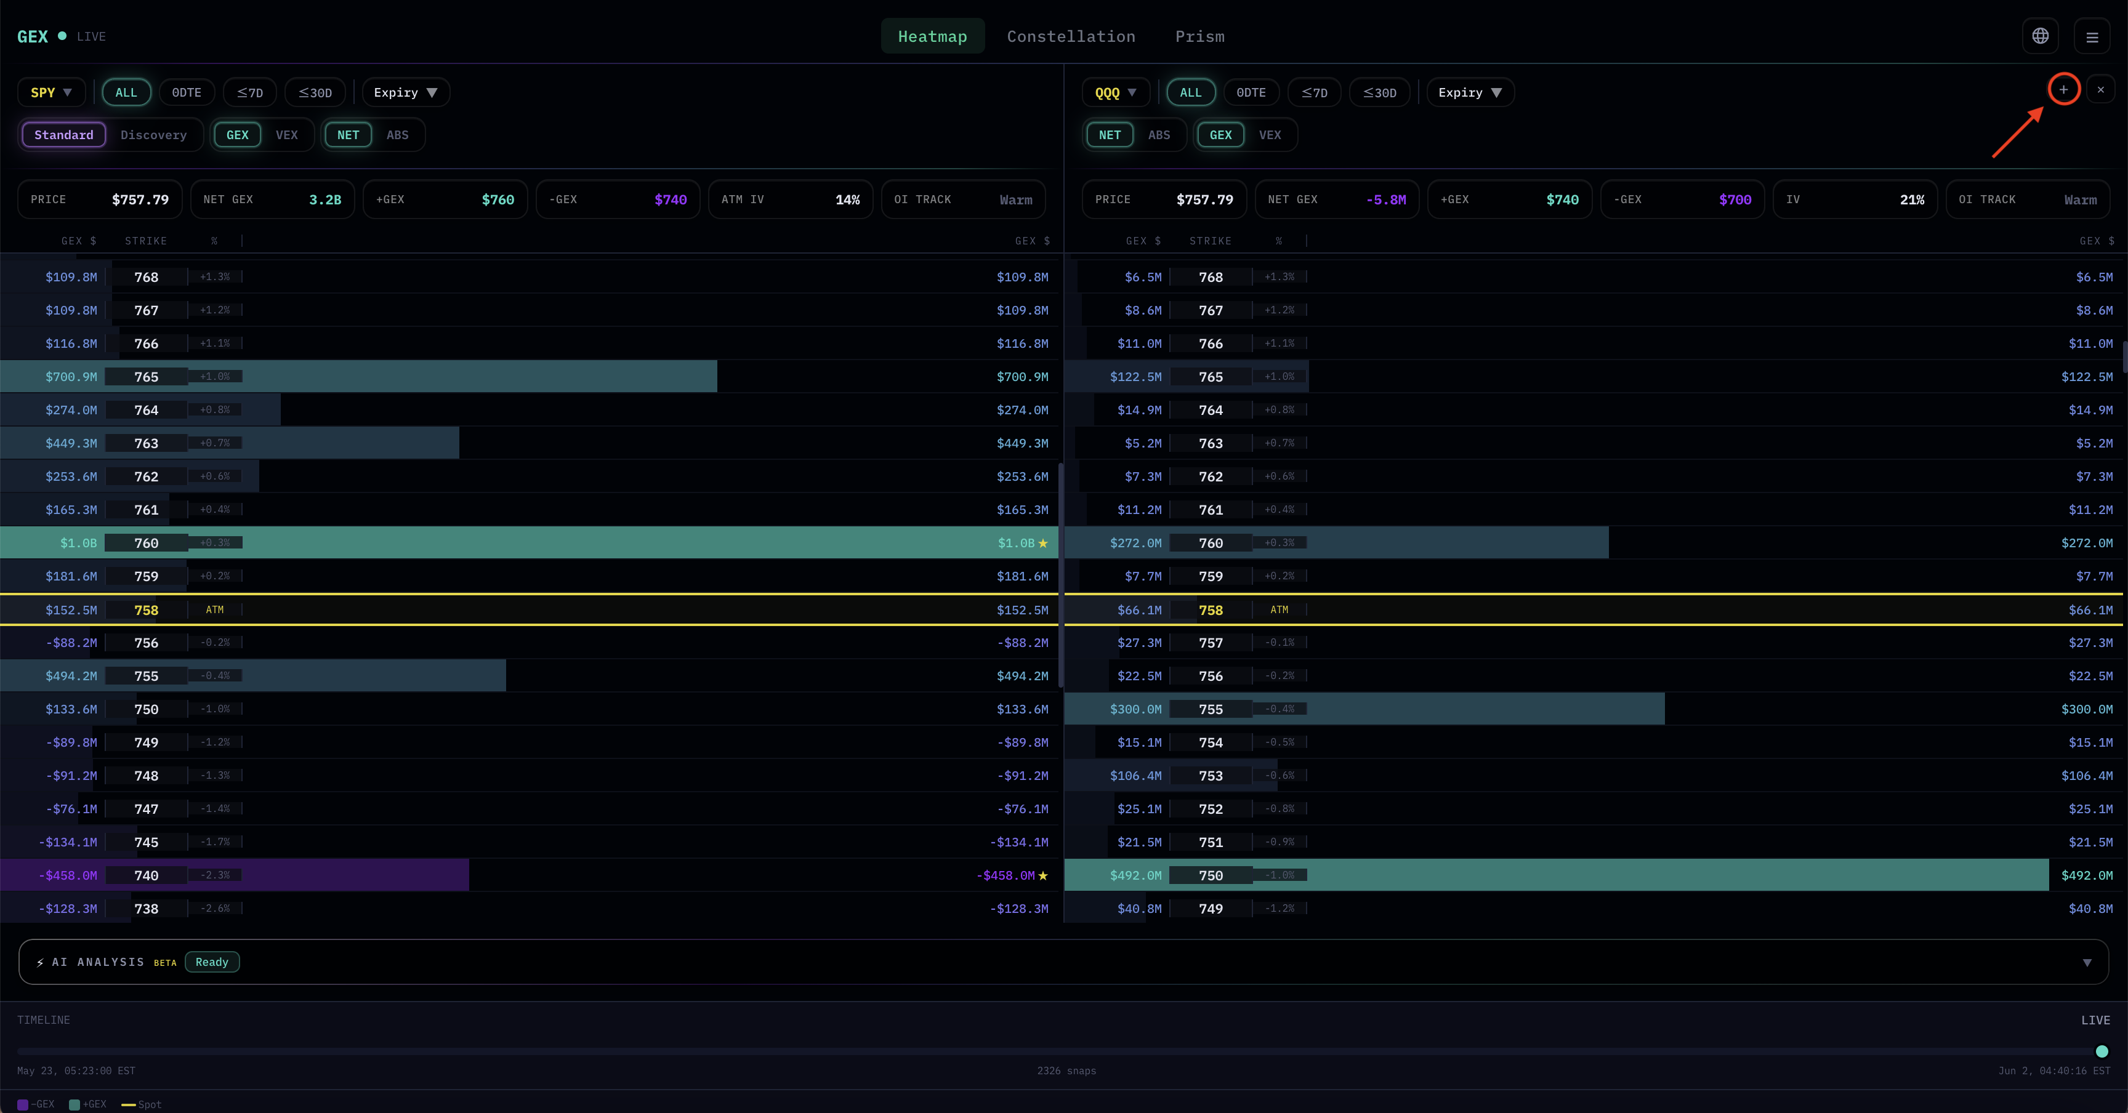The image size is (2128, 1113).
Task: Open the globe language icon
Action: click(2039, 36)
